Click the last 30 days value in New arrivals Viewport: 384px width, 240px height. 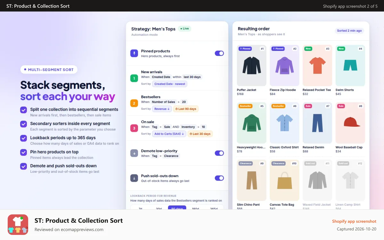pyautogui.click(x=192, y=77)
